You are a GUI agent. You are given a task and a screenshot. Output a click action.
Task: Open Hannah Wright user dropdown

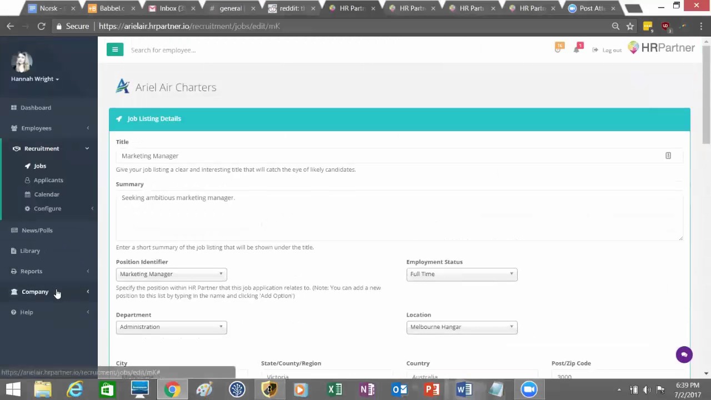tap(35, 79)
